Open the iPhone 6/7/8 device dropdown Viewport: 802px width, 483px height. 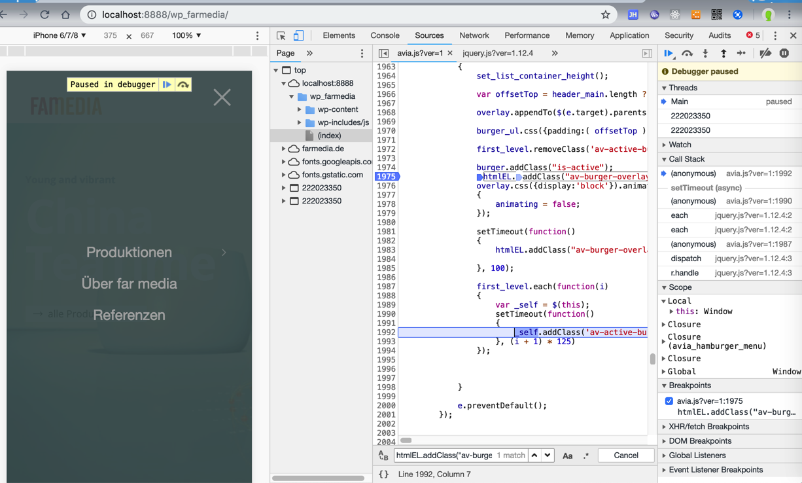(60, 35)
